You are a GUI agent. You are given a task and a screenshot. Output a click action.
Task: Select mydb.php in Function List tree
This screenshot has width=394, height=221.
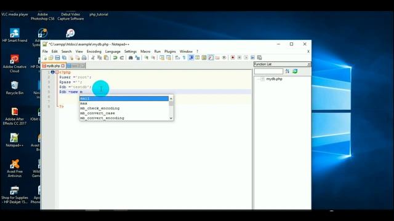[x=274, y=79]
